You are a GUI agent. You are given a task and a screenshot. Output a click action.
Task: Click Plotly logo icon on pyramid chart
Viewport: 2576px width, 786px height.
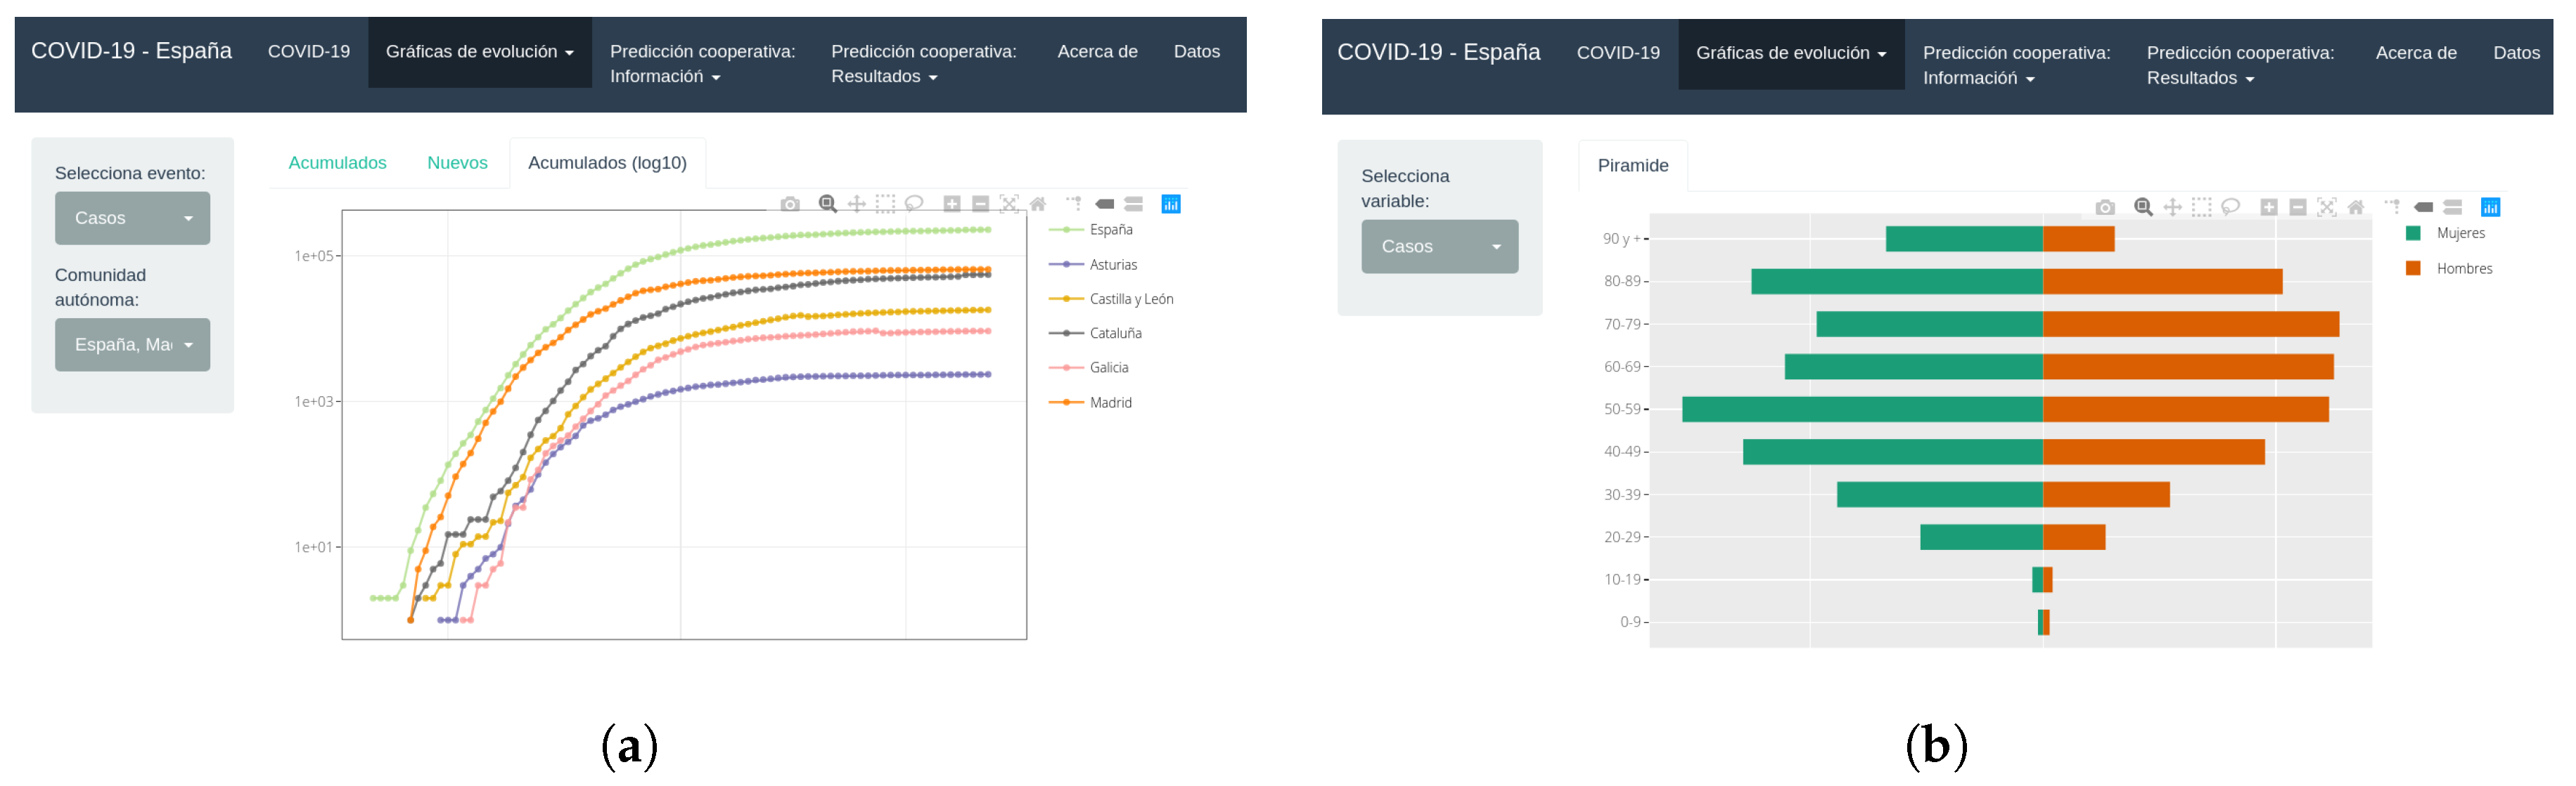[2489, 207]
